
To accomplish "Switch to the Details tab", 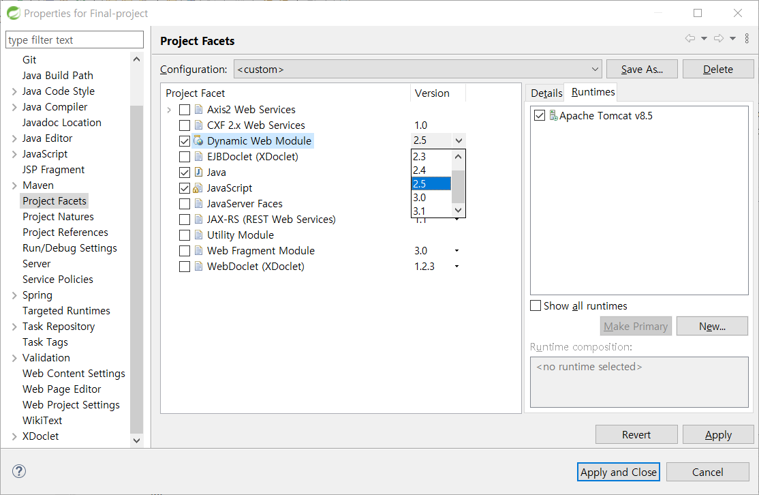I will pos(546,93).
